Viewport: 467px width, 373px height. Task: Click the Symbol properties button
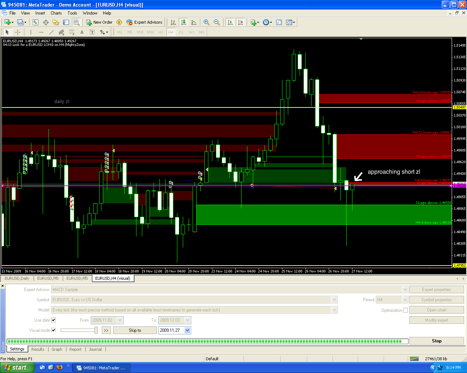437,300
